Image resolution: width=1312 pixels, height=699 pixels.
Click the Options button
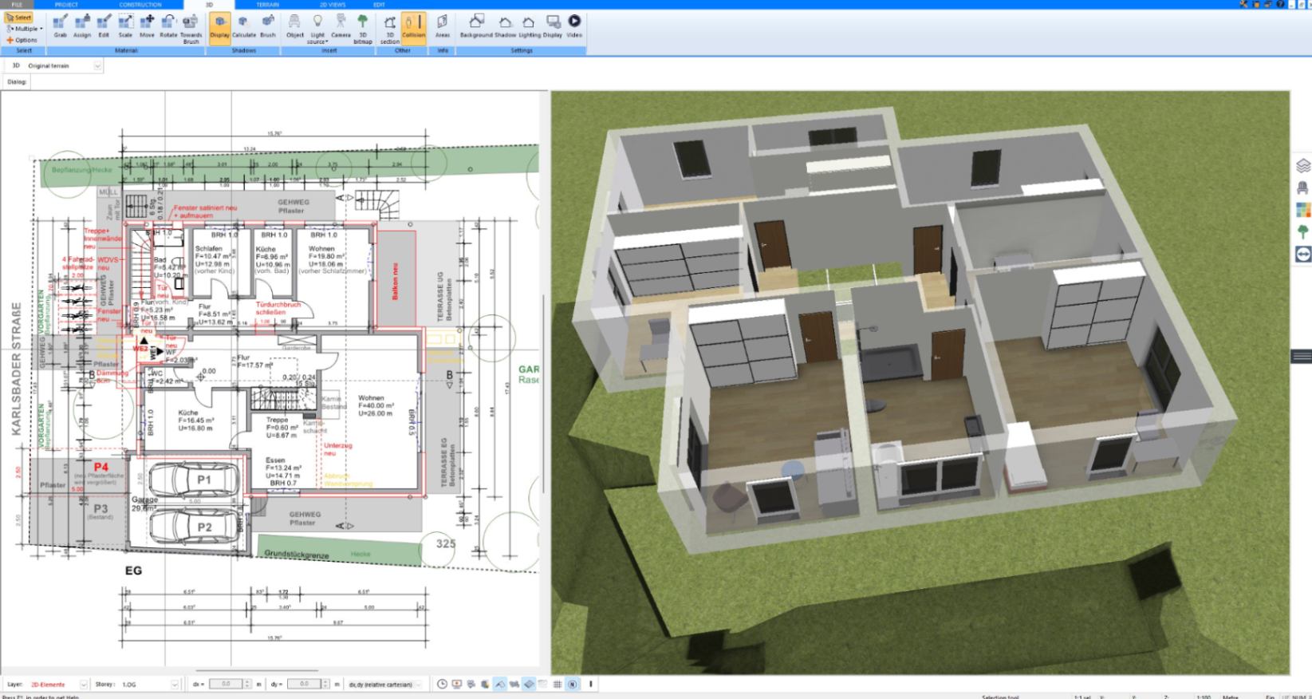(22, 40)
